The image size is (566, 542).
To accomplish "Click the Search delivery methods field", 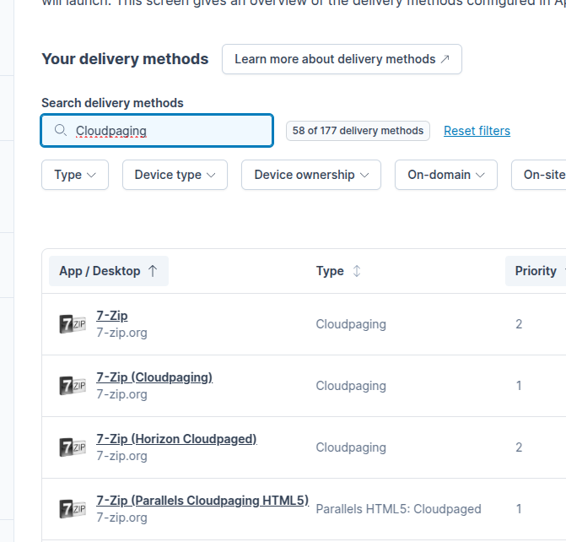I will point(169,131).
